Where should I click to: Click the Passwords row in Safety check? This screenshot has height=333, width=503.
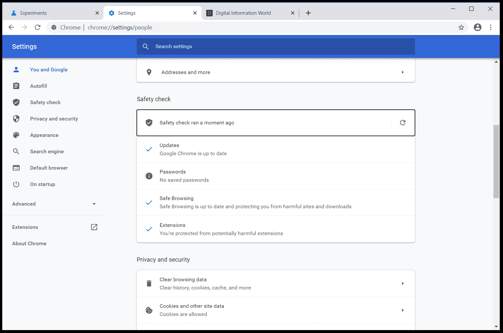(x=276, y=176)
